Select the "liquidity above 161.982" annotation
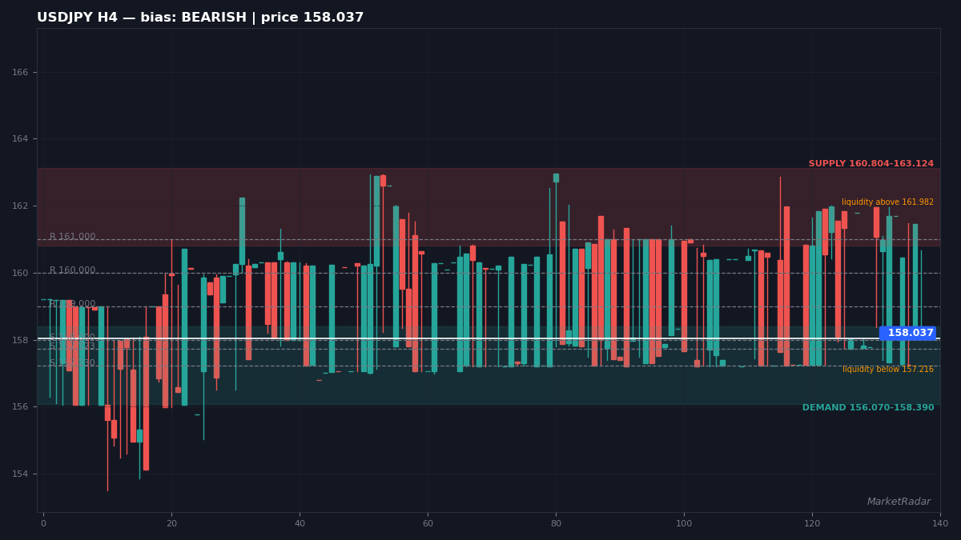The height and width of the screenshot is (540, 961). [887, 202]
